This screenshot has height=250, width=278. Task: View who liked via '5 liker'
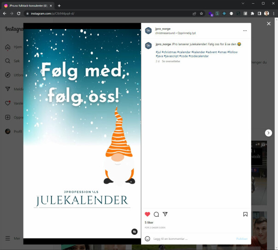pyautogui.click(x=149, y=222)
